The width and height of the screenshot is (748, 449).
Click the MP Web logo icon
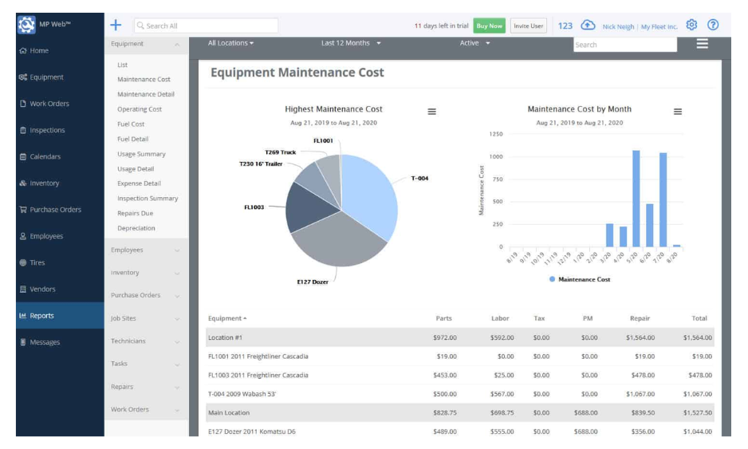coord(26,25)
